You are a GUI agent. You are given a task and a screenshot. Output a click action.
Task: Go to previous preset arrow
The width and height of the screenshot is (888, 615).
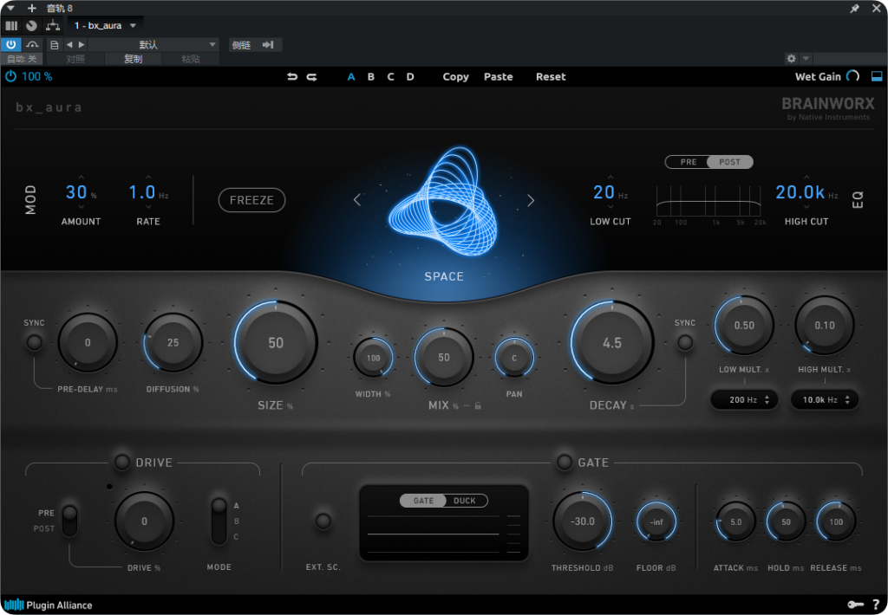[69, 45]
